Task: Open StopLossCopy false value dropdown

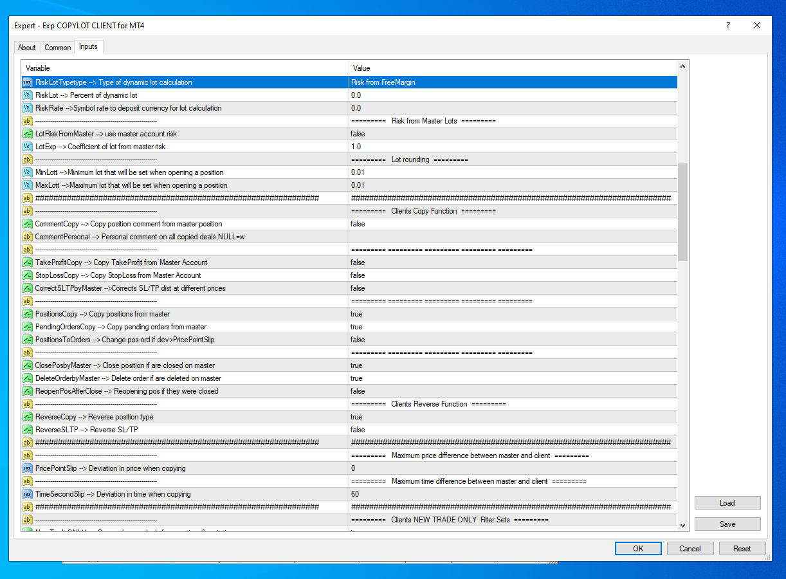Action: click(513, 275)
